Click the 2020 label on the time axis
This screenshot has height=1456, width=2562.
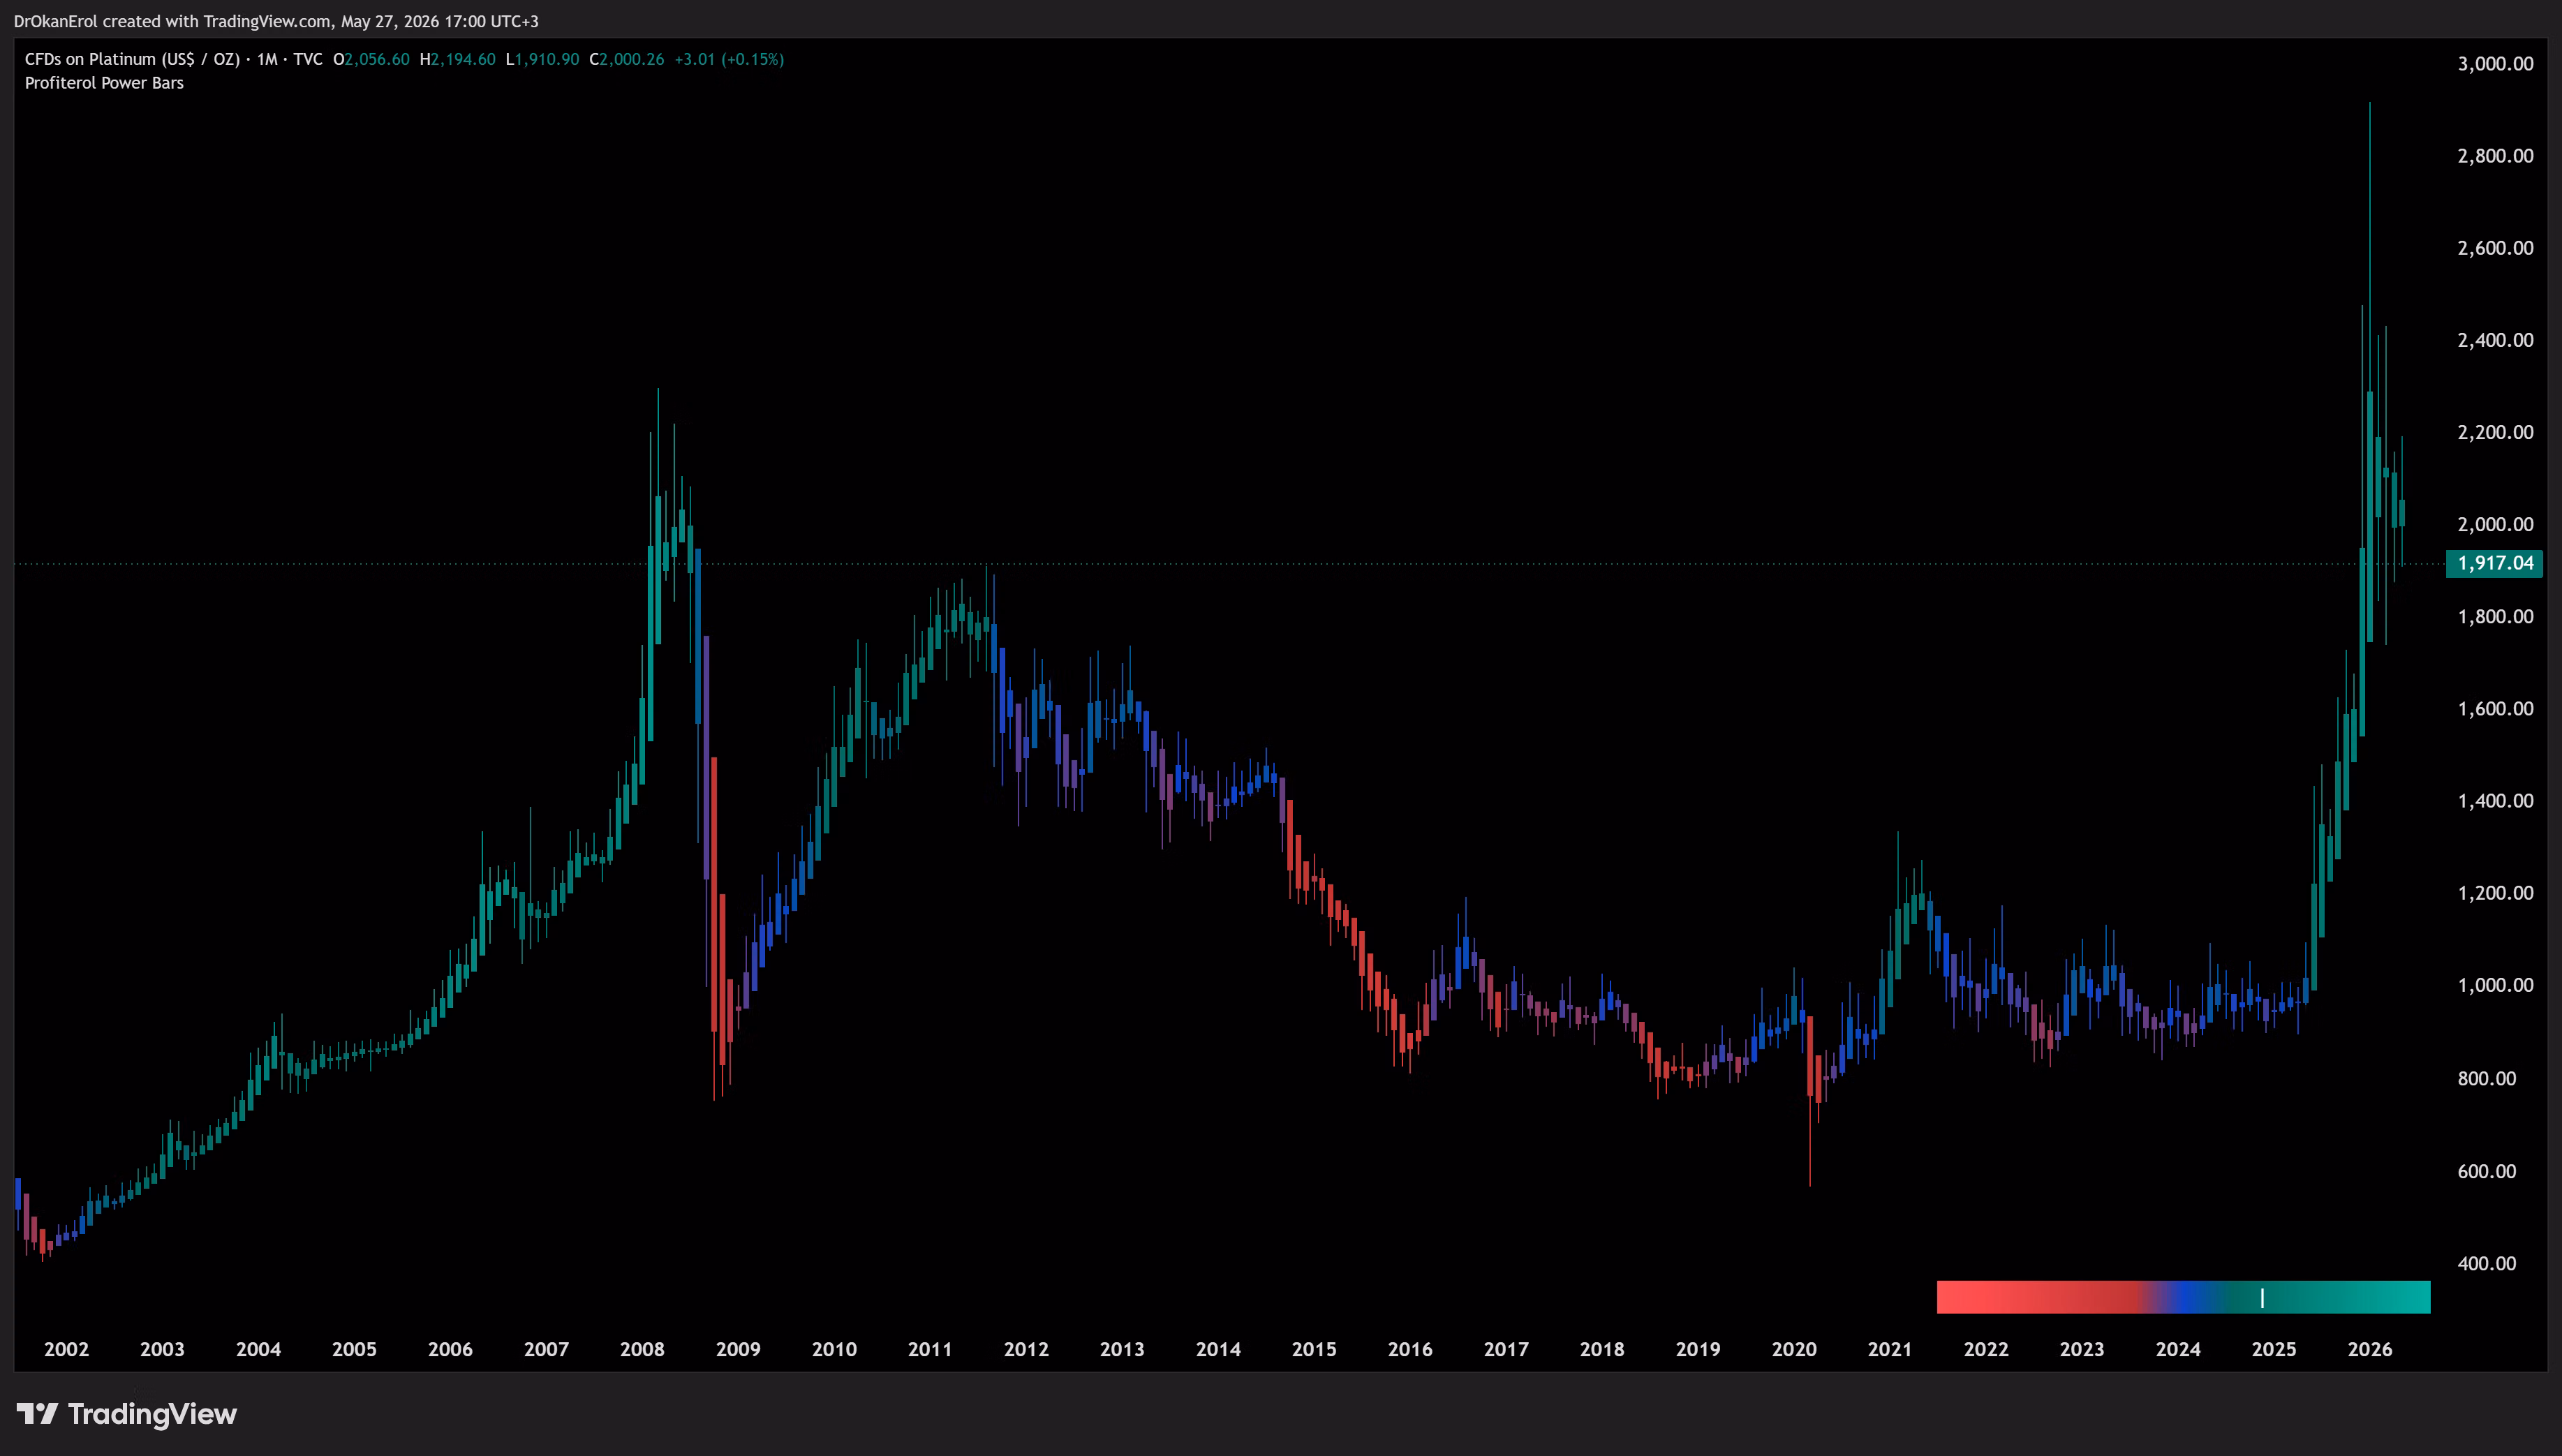pyautogui.click(x=1794, y=1349)
